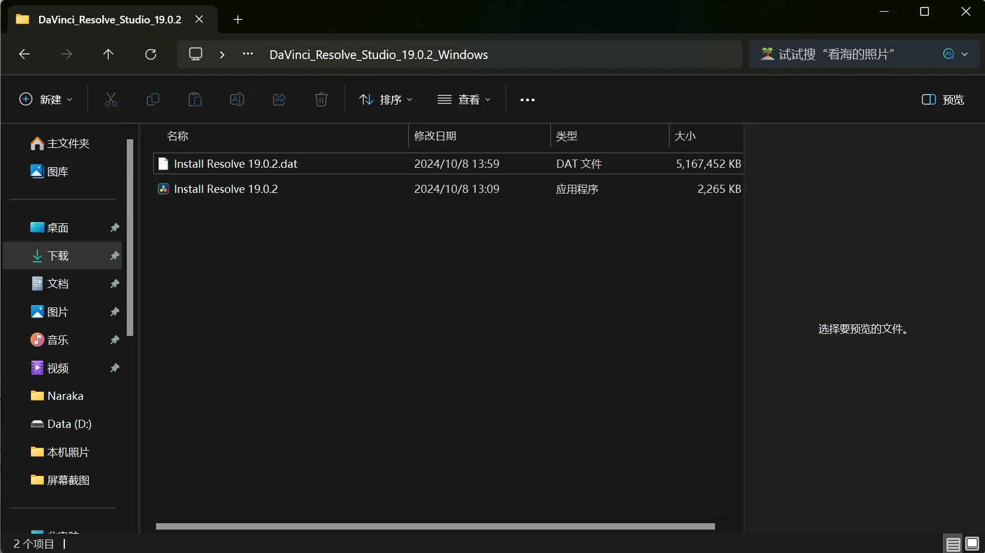Copy using the copy toolbar icon

(x=152, y=99)
